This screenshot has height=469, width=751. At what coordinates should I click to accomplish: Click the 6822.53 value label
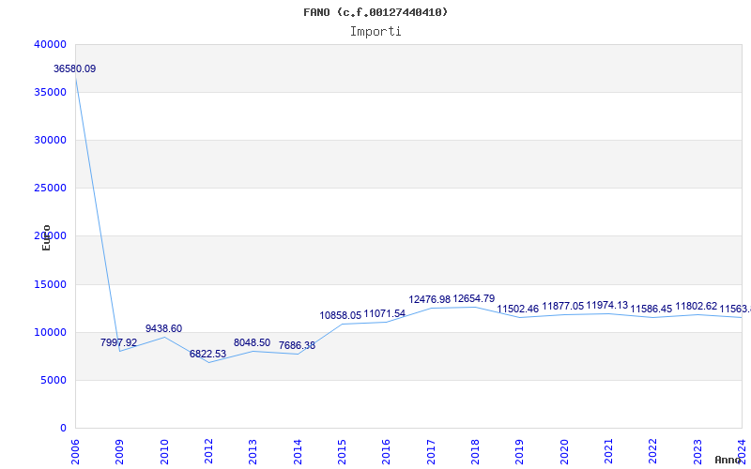point(207,355)
